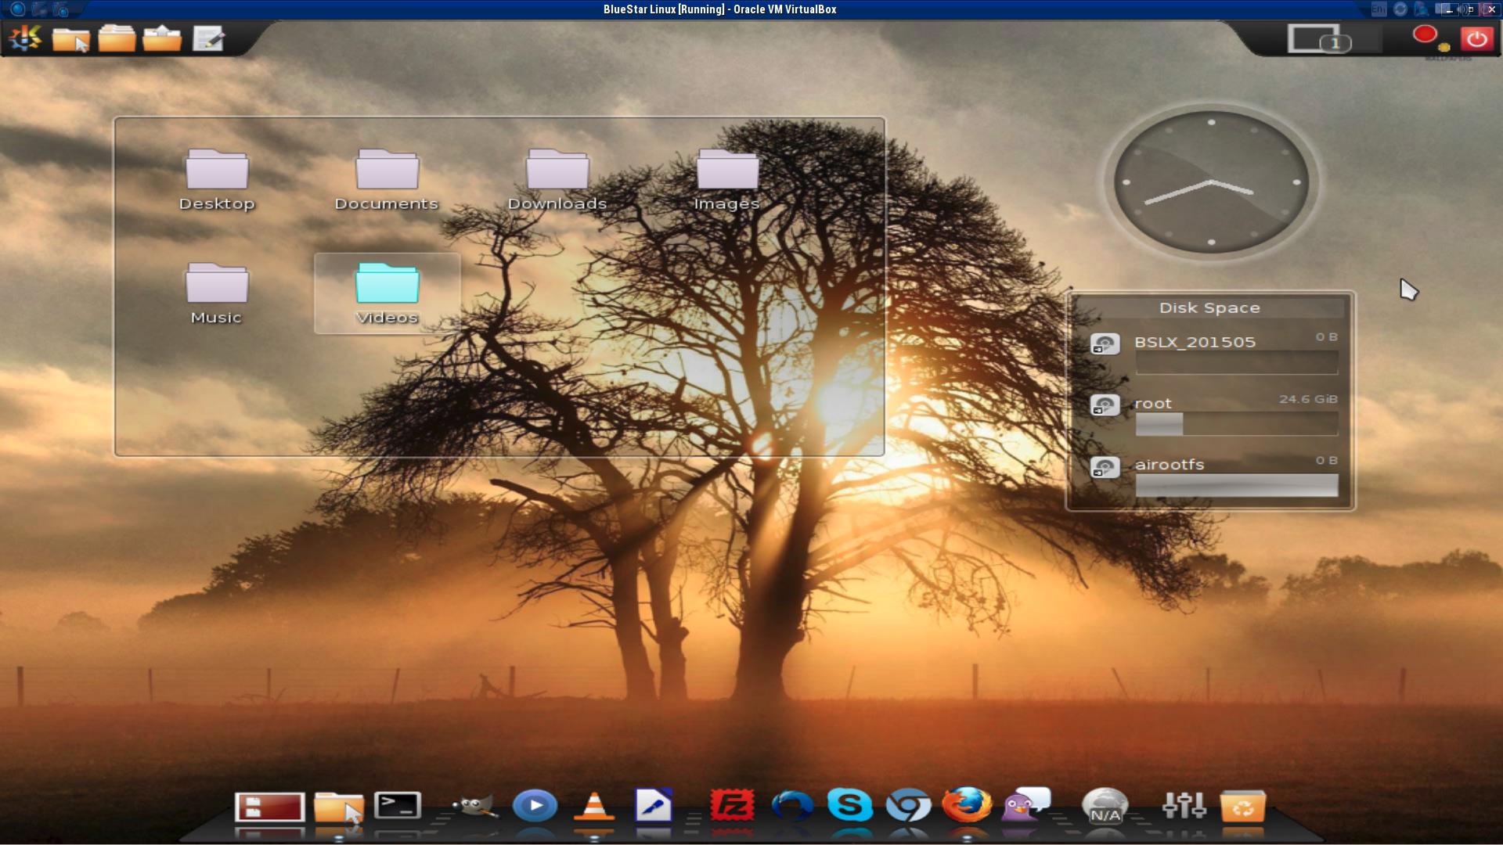The height and width of the screenshot is (845, 1503).
Task: Open the text editor in top panel
Action: (x=208, y=38)
